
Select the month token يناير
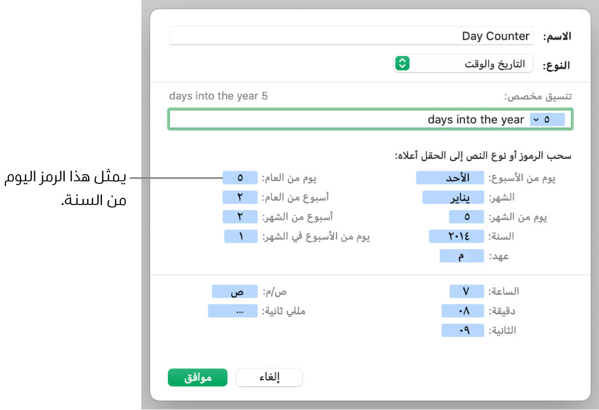click(453, 197)
